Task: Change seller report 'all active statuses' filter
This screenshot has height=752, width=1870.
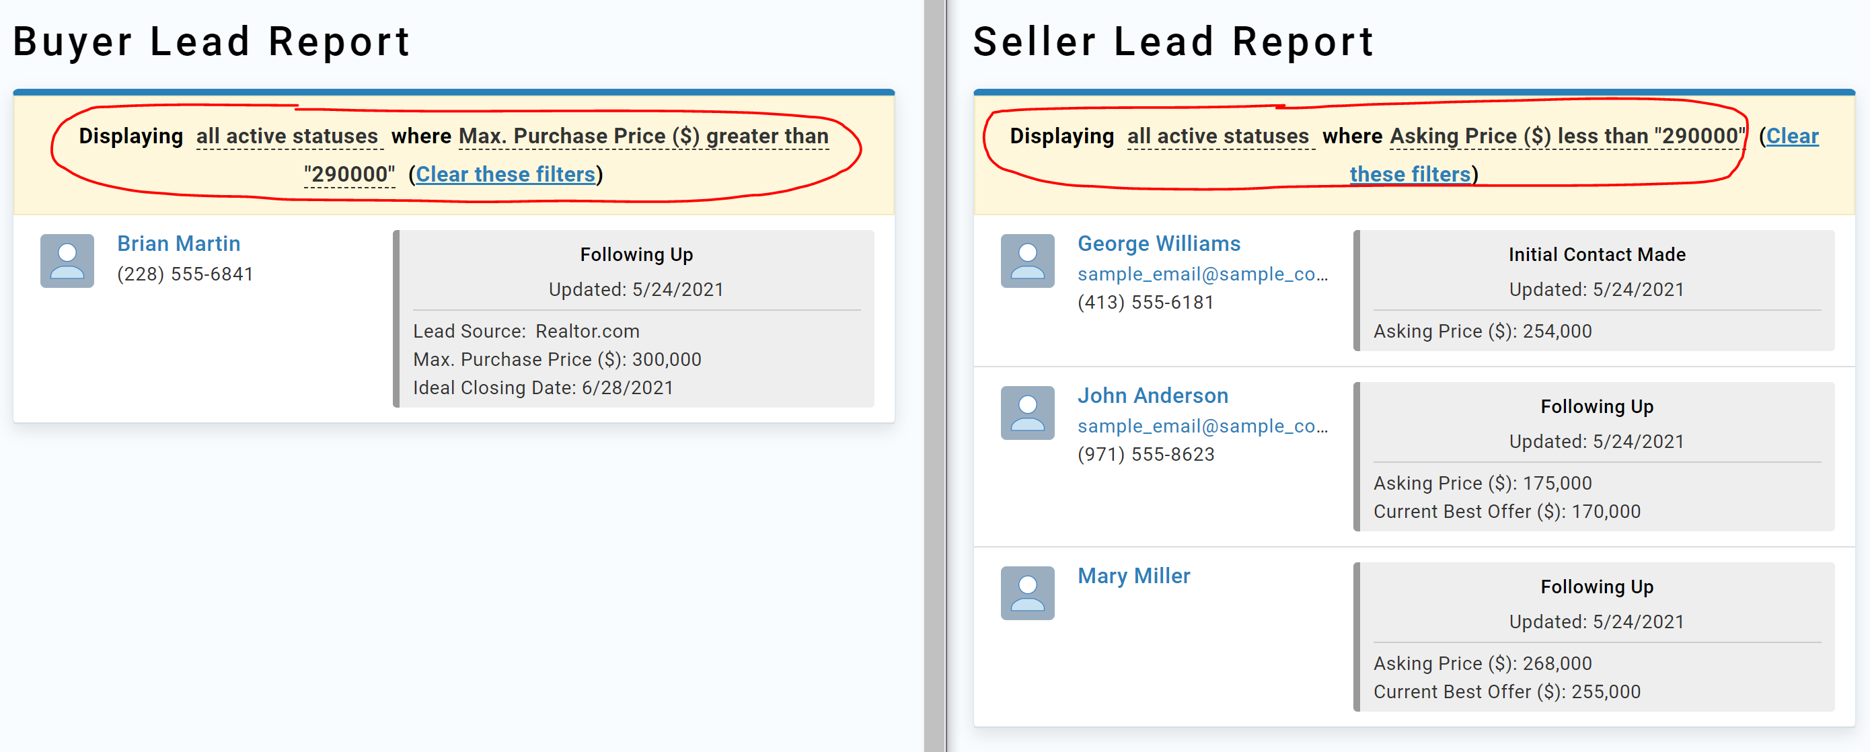Action: tap(1218, 136)
